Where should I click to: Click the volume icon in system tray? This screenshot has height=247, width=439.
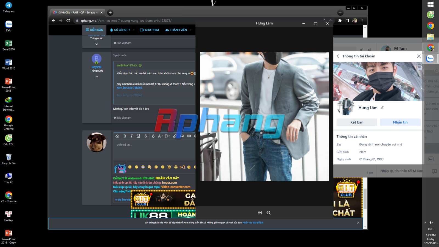[x=431, y=223]
